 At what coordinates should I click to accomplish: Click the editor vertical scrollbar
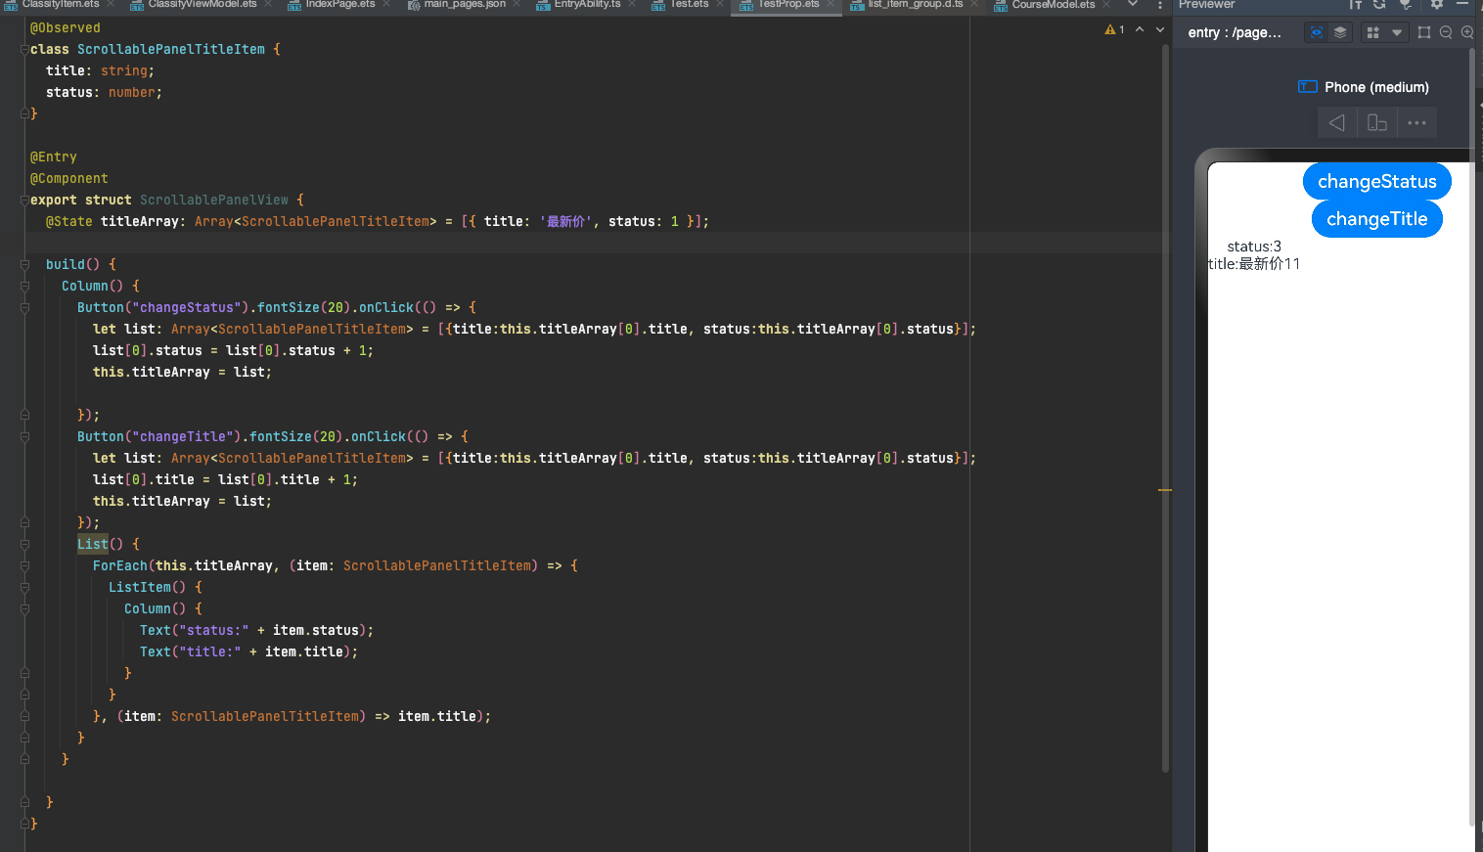[x=1165, y=391]
